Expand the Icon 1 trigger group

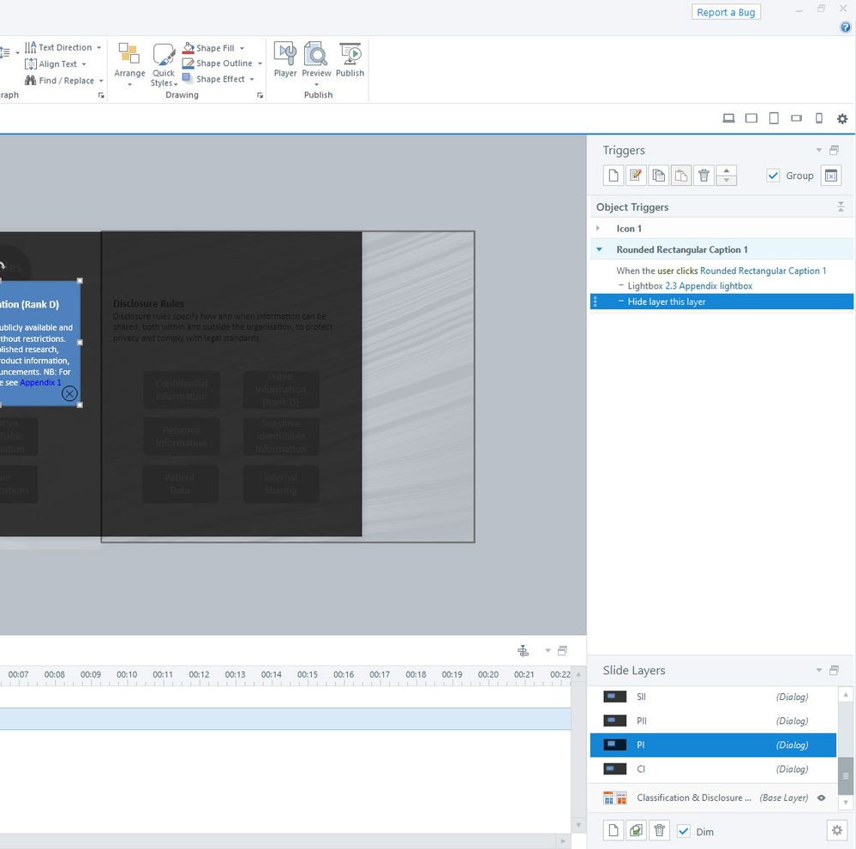(x=599, y=229)
